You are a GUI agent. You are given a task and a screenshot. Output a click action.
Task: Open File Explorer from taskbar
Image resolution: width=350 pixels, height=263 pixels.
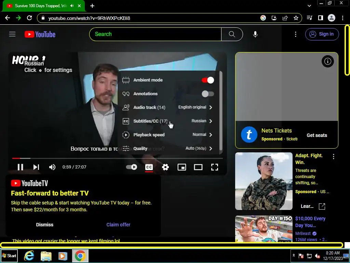(x=46, y=255)
